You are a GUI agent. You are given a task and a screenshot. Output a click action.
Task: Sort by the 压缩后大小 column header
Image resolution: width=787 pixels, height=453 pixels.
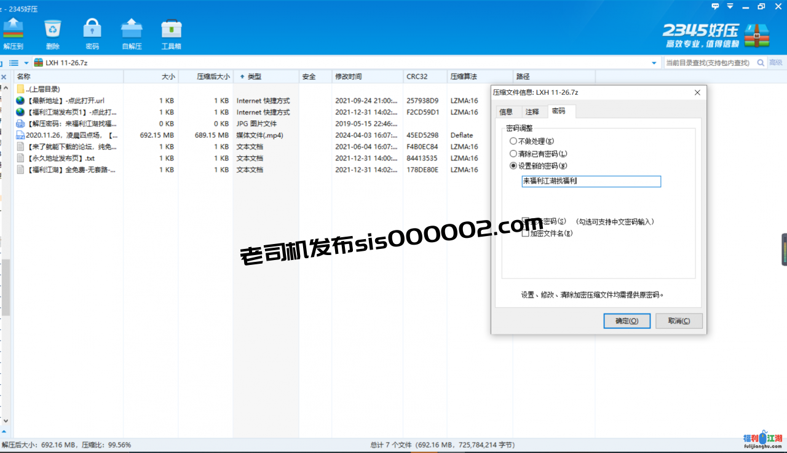(206, 77)
